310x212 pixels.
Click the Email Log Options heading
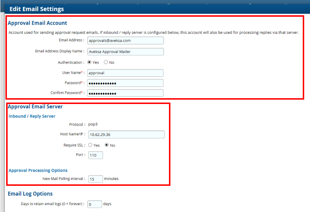30,193
